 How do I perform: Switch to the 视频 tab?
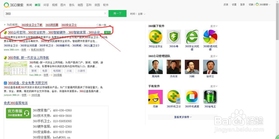pyautogui.click(x=55, y=5)
